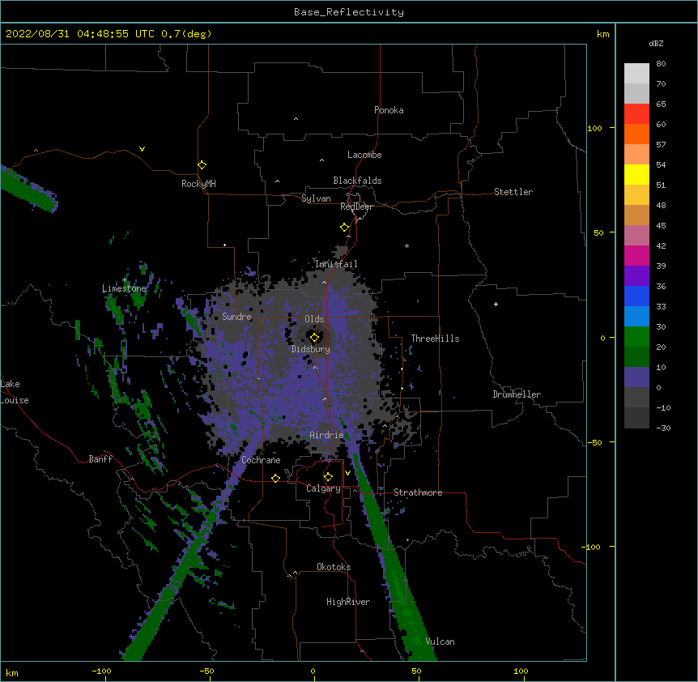Select the violet 39-36 dBZ legend swatch

(636, 276)
